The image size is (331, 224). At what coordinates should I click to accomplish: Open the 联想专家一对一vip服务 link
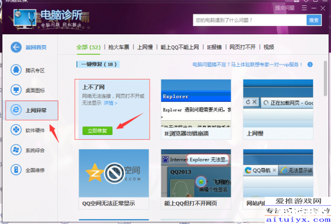click(247, 64)
